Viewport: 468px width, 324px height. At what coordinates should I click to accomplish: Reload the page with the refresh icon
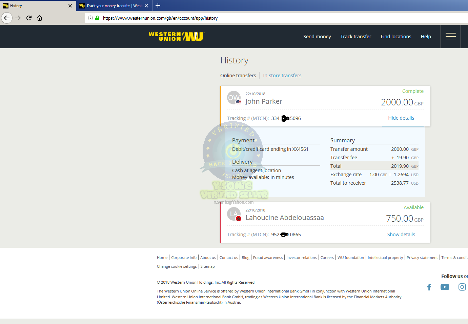point(29,18)
